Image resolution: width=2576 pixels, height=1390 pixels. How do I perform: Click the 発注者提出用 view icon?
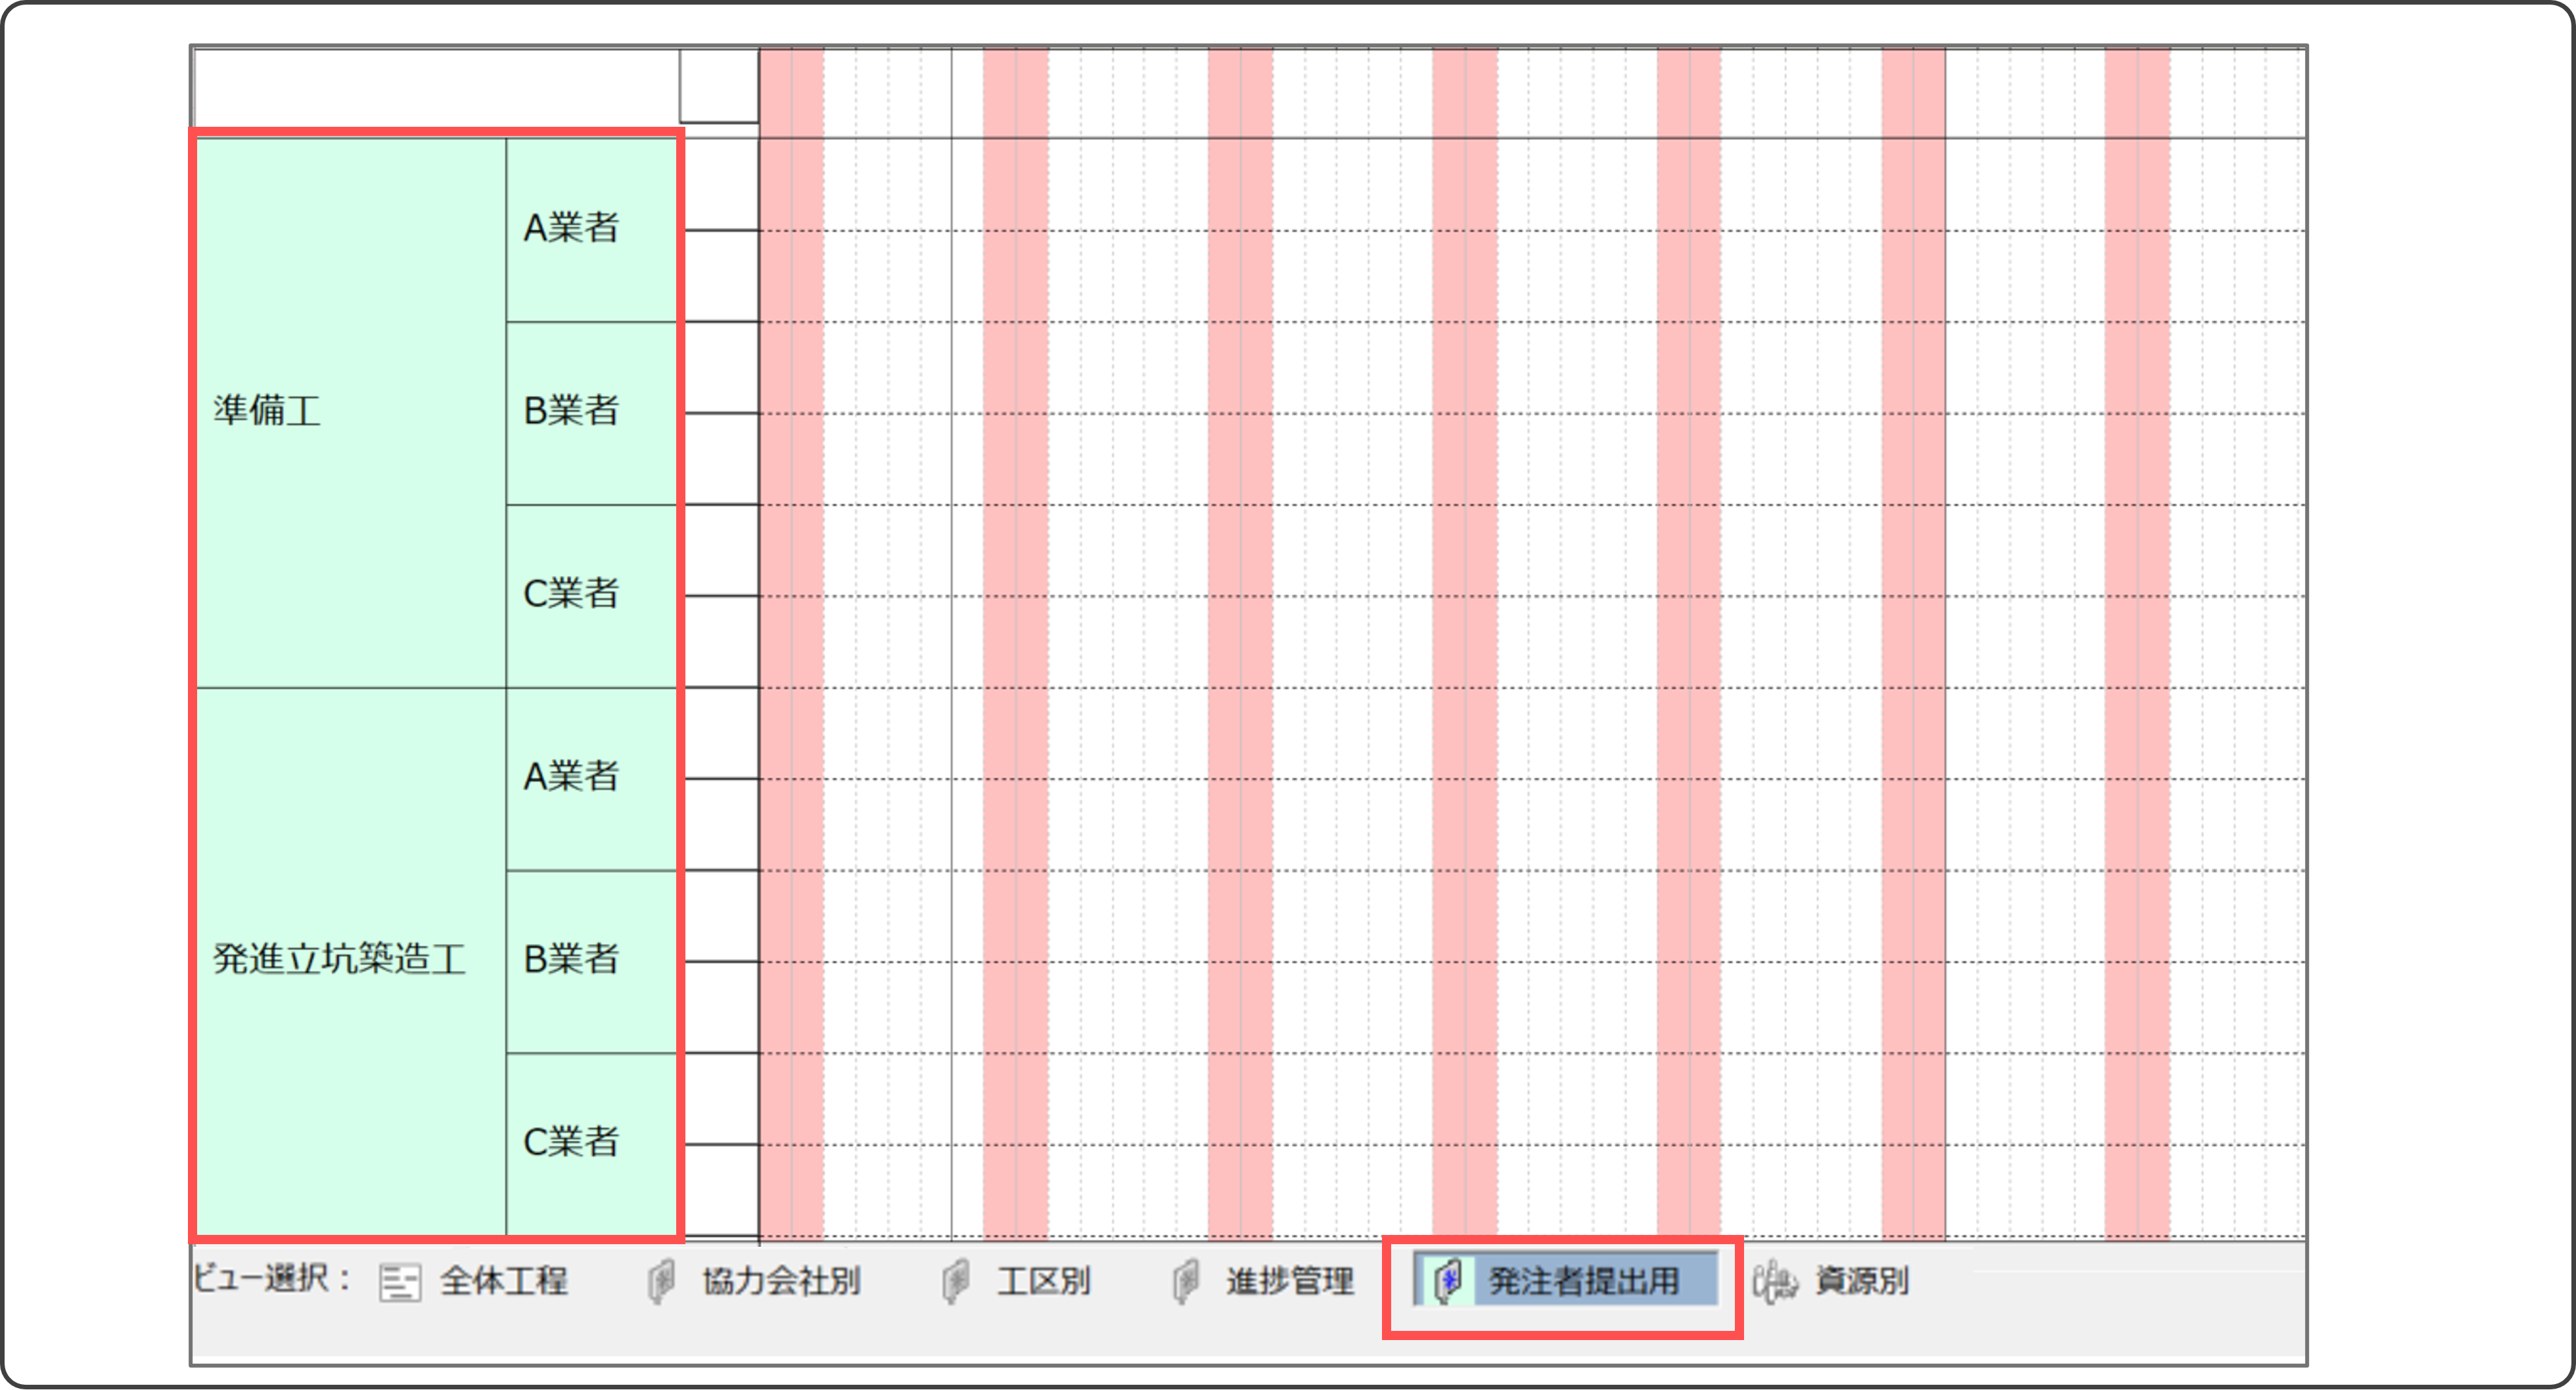1447,1281
